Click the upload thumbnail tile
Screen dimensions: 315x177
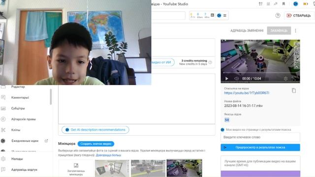76,169
